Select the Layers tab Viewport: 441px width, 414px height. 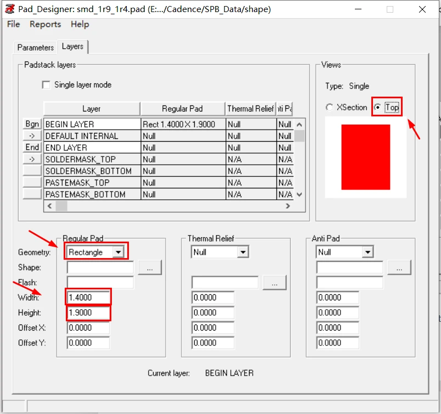[72, 47]
